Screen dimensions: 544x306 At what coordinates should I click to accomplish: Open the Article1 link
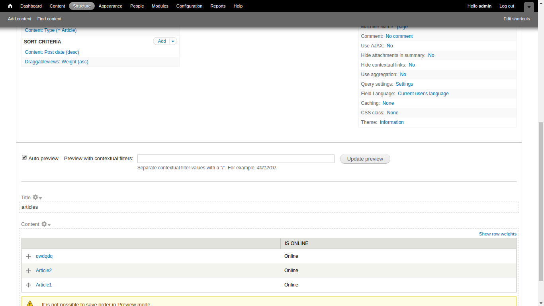click(44, 285)
